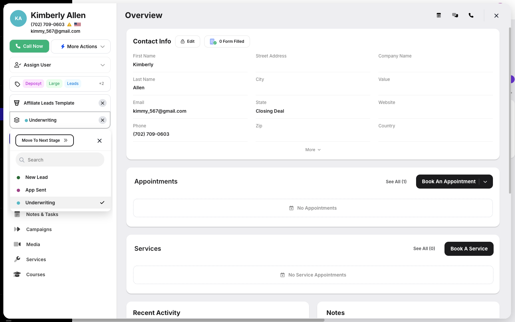
Task: Remove Affiliate Leads Template pipeline
Action: point(103,103)
